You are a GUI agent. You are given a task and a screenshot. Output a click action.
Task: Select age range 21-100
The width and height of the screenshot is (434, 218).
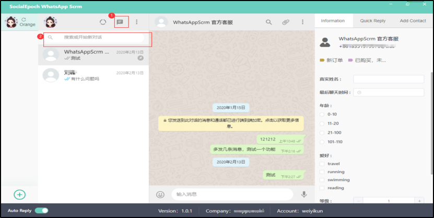click(322, 133)
